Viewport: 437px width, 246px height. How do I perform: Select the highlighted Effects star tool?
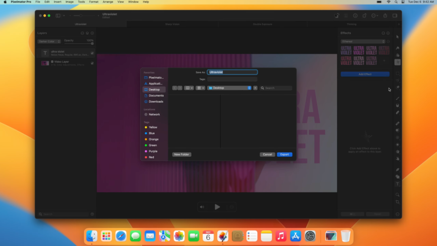coord(397,62)
